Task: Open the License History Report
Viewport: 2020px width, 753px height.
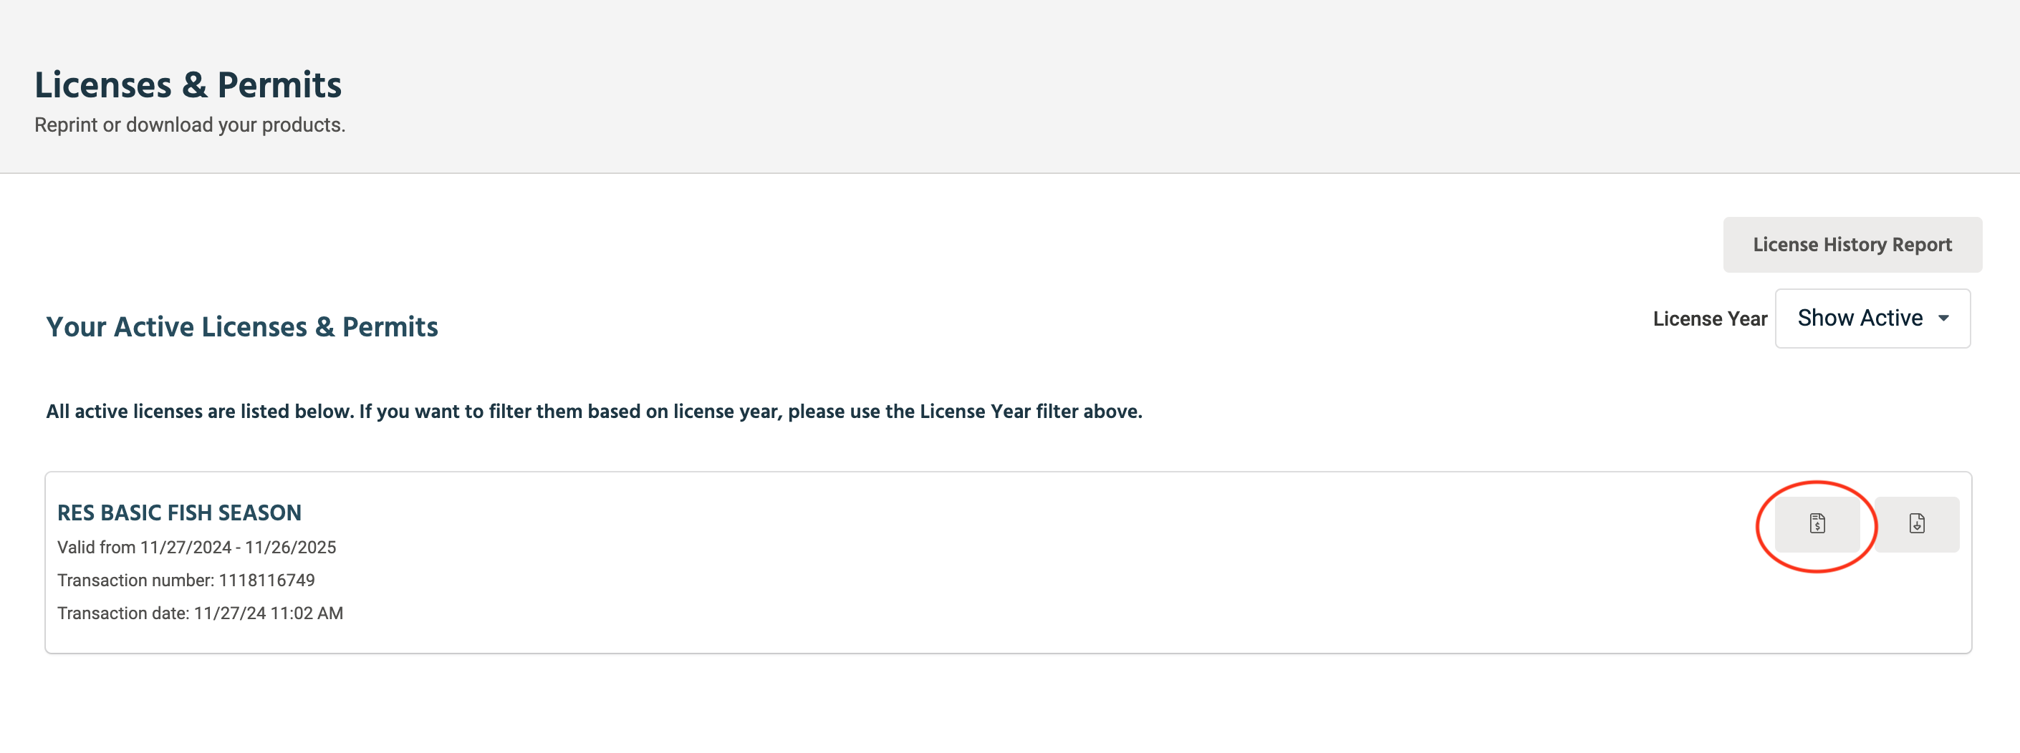Action: pos(1852,245)
